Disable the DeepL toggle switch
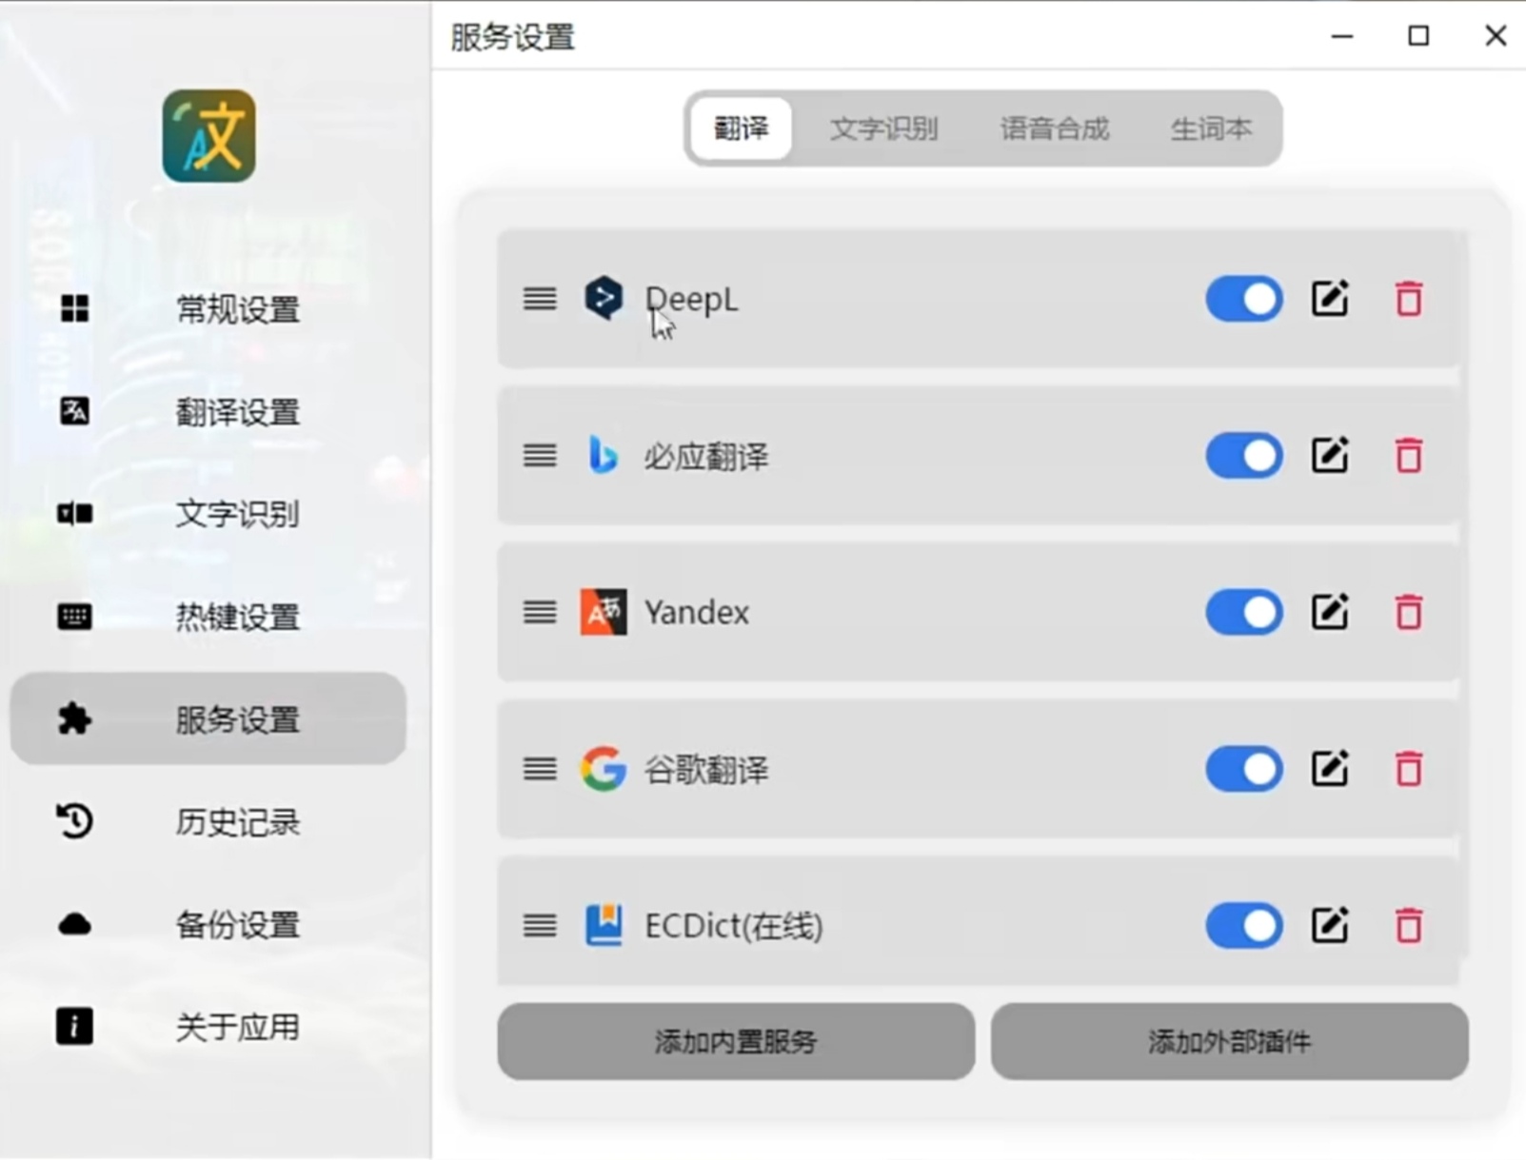 (1244, 299)
